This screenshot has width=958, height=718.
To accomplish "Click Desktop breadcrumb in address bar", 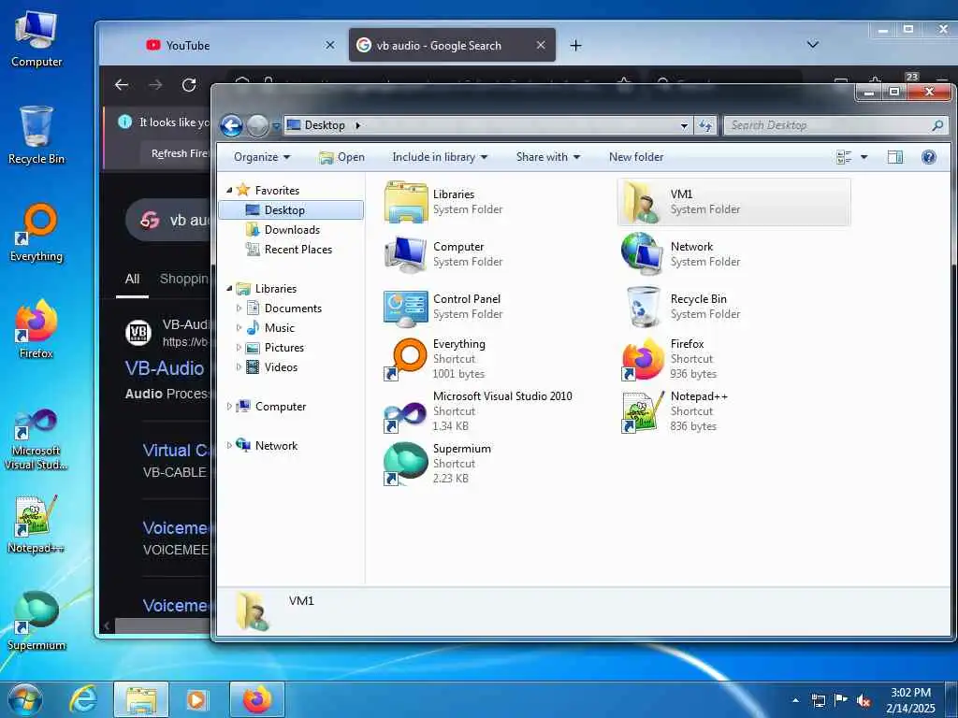I will pyautogui.click(x=325, y=125).
